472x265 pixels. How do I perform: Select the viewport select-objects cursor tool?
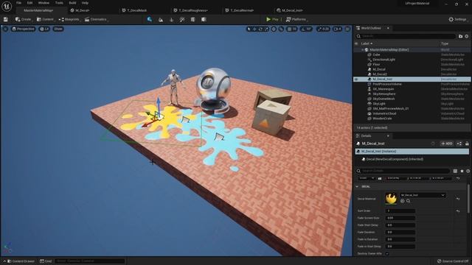click(249, 29)
